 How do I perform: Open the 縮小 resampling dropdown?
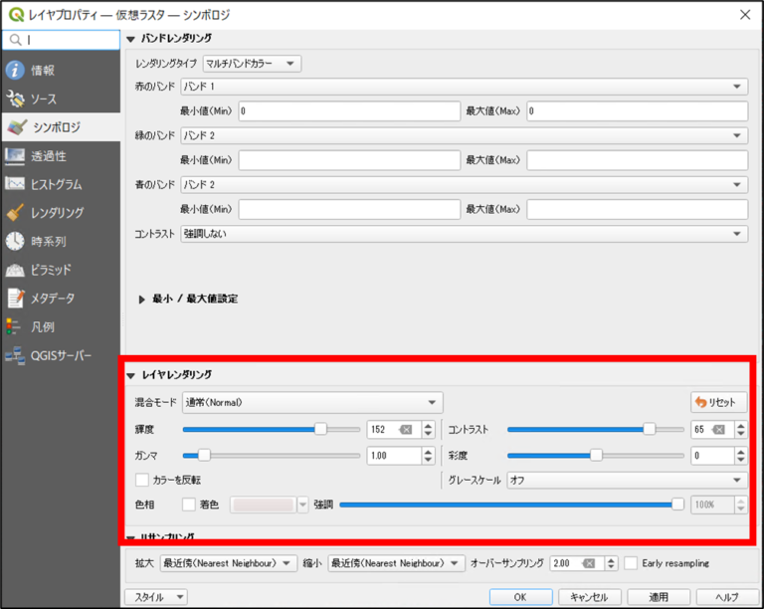(x=396, y=563)
